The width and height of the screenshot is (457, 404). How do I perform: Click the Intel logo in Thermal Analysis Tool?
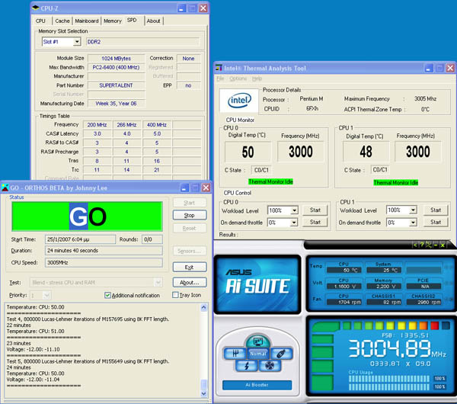[x=239, y=101]
